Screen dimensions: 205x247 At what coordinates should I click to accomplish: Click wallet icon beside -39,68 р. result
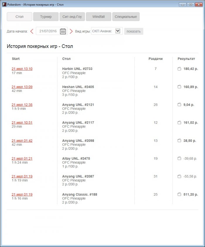179,159
